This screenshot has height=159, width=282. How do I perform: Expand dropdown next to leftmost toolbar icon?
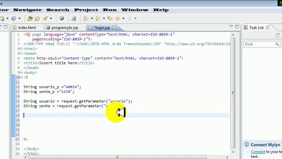pos(7,19)
